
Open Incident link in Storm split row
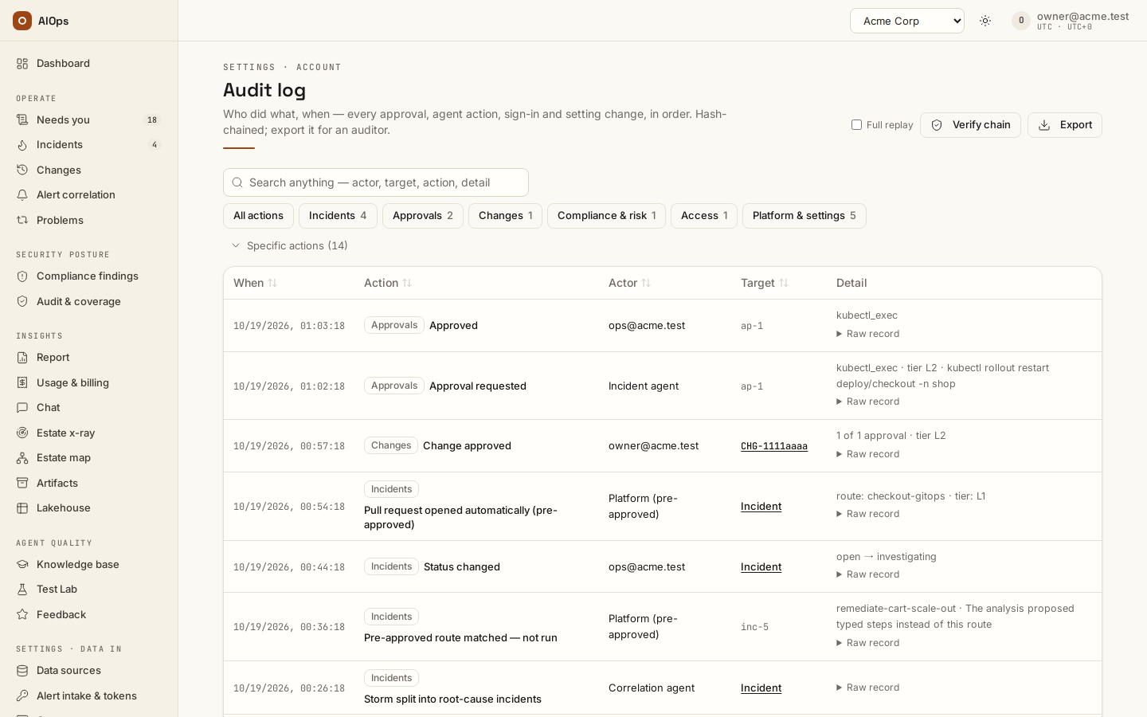pos(761,688)
